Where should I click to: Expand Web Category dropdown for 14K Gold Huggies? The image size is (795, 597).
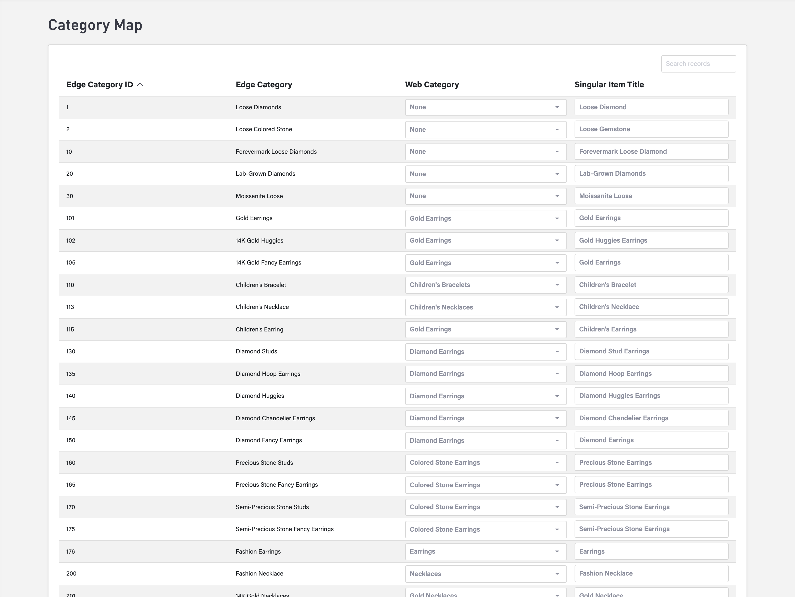(x=485, y=241)
